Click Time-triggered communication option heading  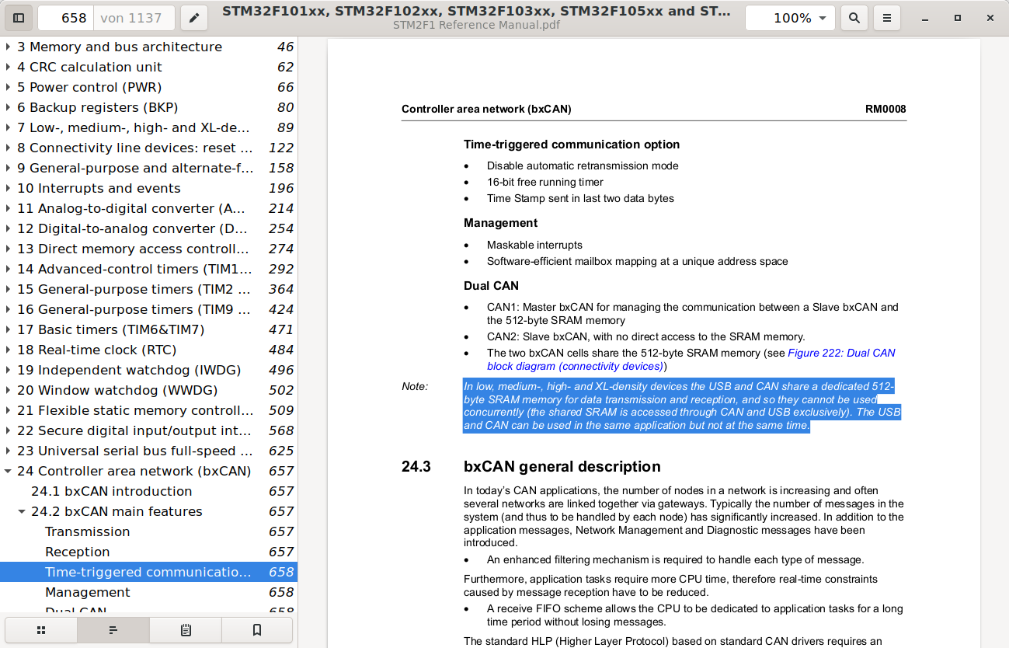572,145
